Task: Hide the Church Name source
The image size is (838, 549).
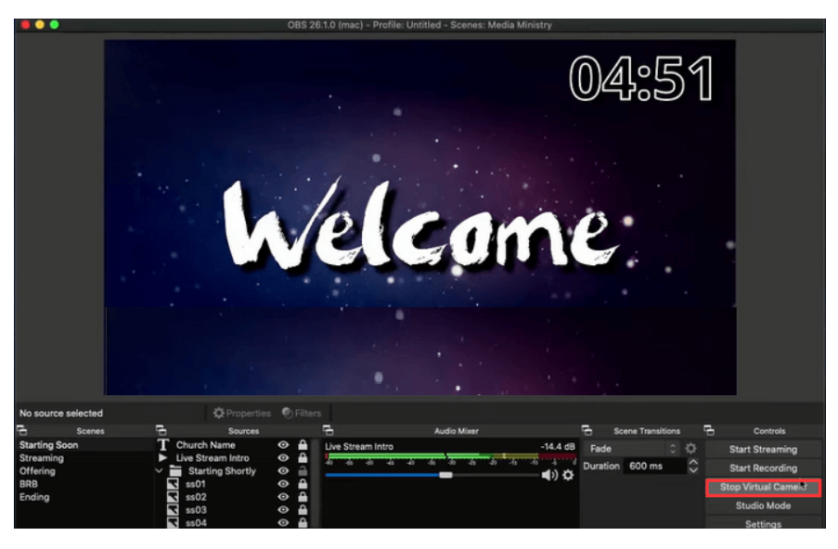Action: (x=283, y=445)
